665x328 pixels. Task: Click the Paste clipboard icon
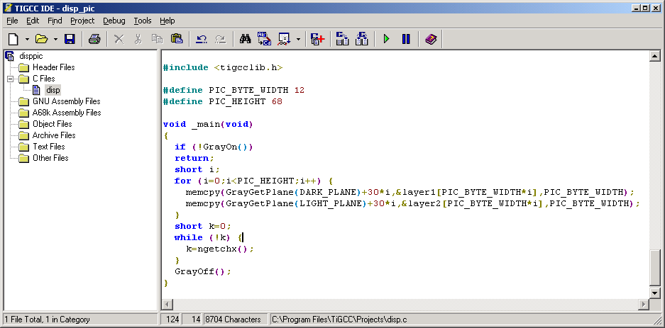coord(177,40)
